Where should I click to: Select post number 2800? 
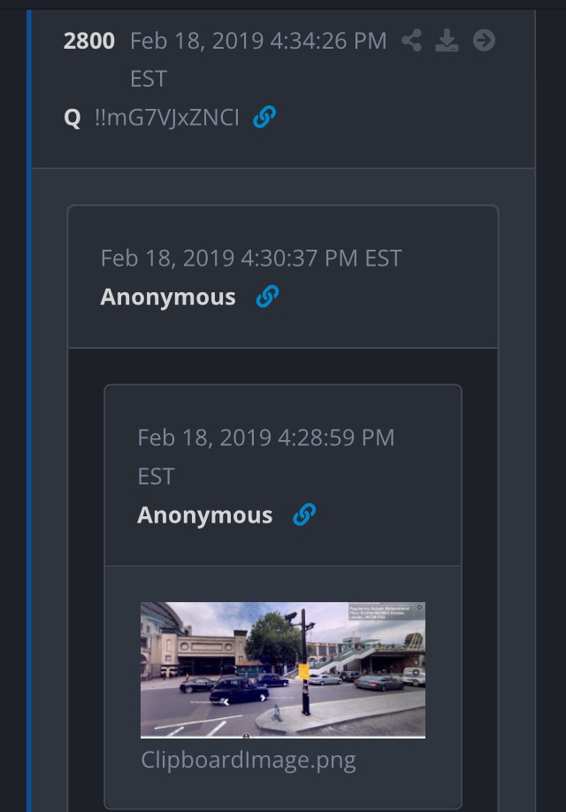click(x=89, y=41)
